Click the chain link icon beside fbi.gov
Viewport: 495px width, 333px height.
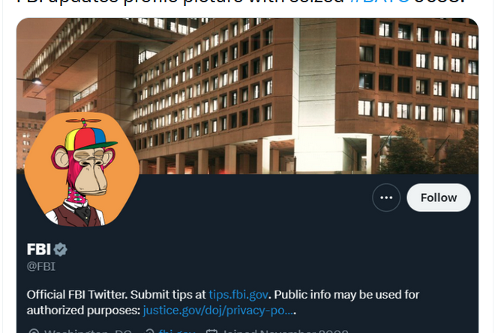tap(150, 331)
